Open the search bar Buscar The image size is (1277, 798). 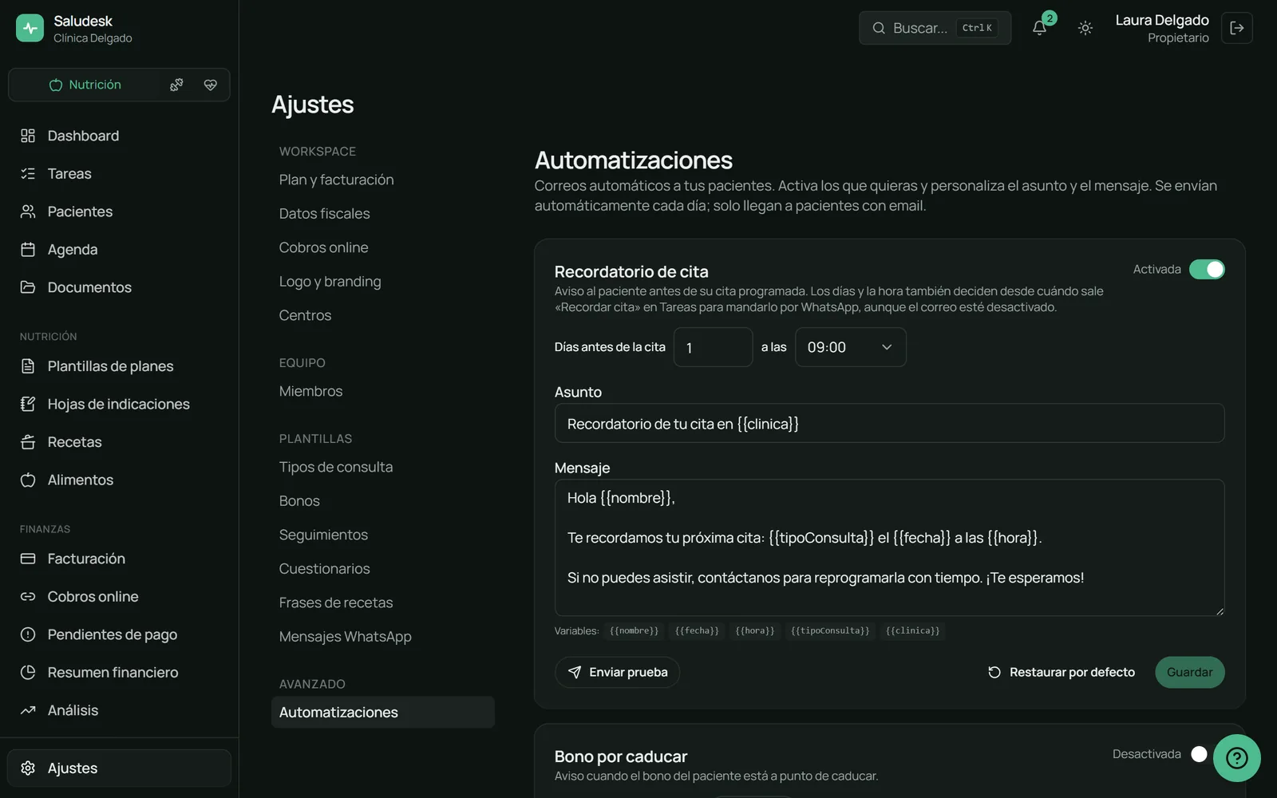935,28
